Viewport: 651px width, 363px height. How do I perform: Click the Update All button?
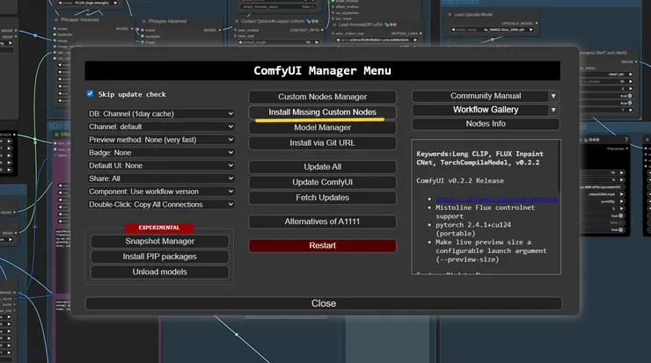[x=322, y=167]
